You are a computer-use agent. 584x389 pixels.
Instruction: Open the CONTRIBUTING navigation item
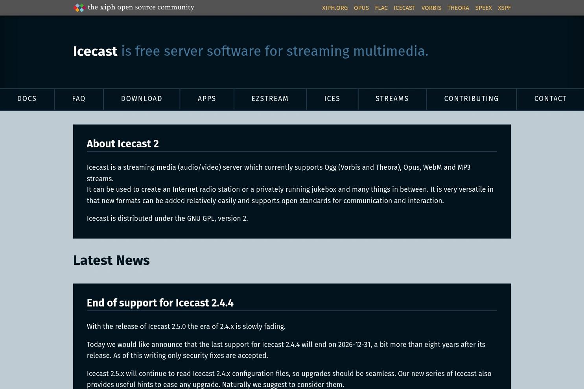pyautogui.click(x=472, y=99)
